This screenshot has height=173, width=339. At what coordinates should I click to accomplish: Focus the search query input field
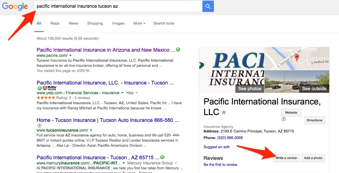pyautogui.click(x=118, y=6)
